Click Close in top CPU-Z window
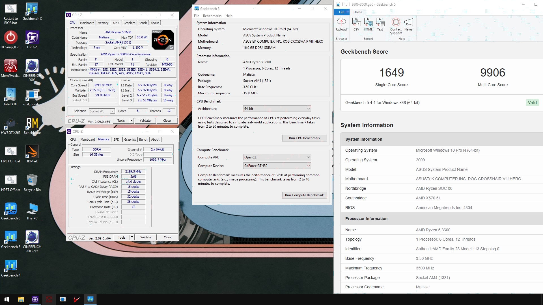Viewport: 543px width, 305px height. coord(167,121)
